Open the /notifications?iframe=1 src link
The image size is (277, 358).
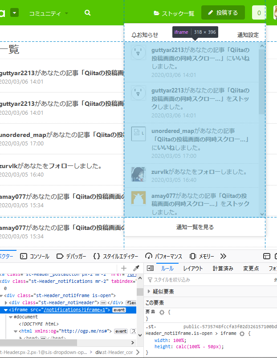tap(74, 310)
